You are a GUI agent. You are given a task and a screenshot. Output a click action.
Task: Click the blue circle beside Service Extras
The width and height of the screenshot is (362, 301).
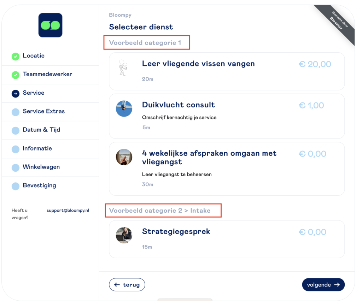[x=16, y=112]
